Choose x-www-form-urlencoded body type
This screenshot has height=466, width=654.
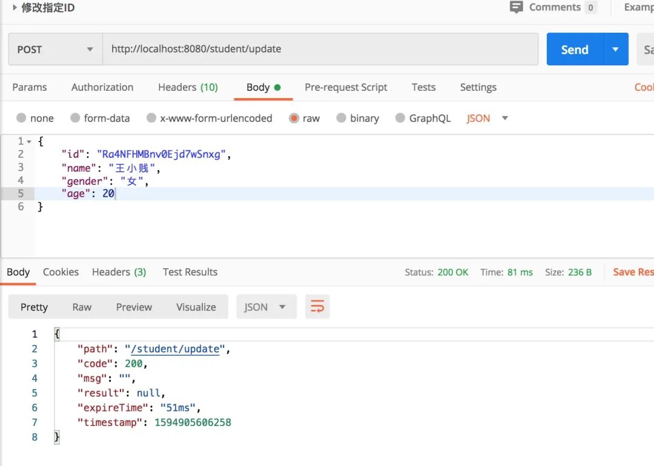[x=151, y=118]
